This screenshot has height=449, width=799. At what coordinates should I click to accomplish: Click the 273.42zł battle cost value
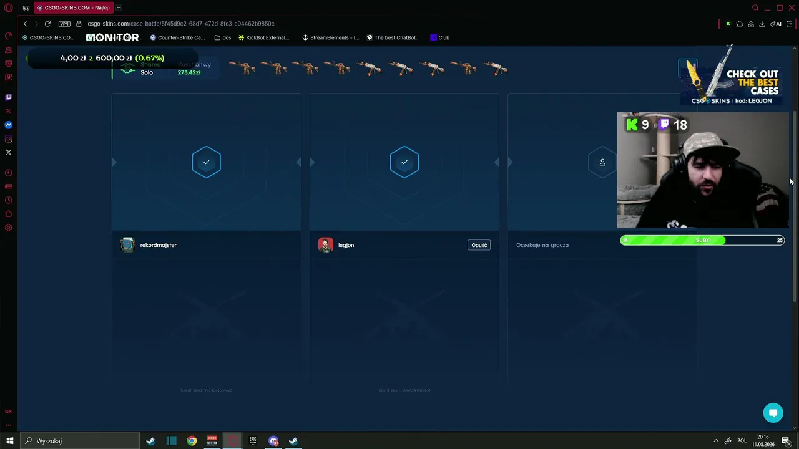(x=189, y=72)
